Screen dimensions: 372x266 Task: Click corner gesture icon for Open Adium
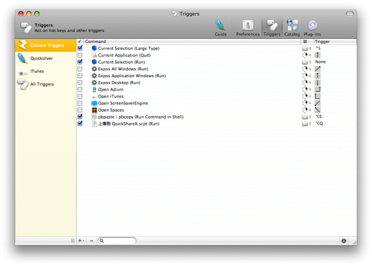317,89
